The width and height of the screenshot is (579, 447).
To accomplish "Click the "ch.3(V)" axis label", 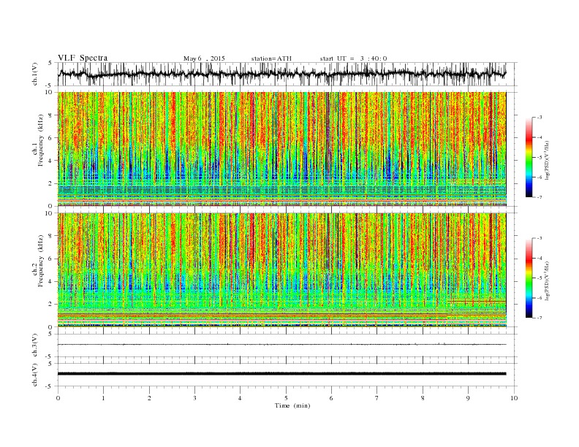I will [35, 345].
